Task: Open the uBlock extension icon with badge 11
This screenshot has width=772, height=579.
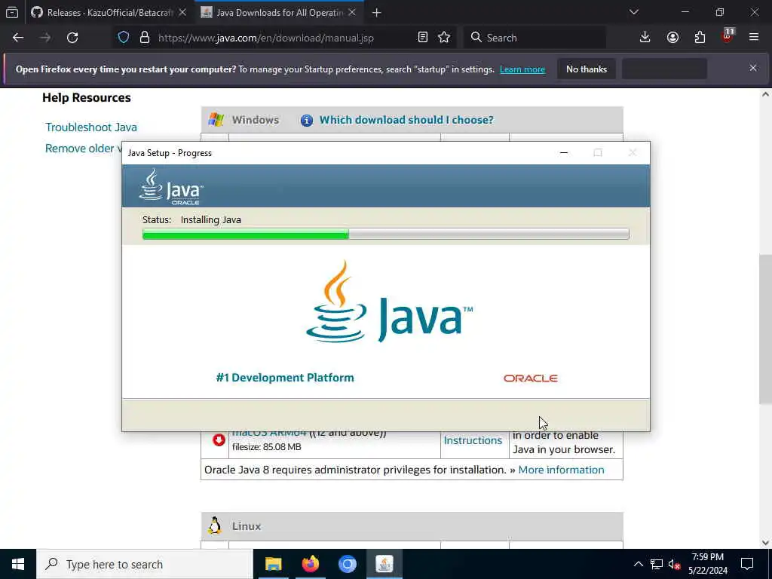Action: [728, 36]
